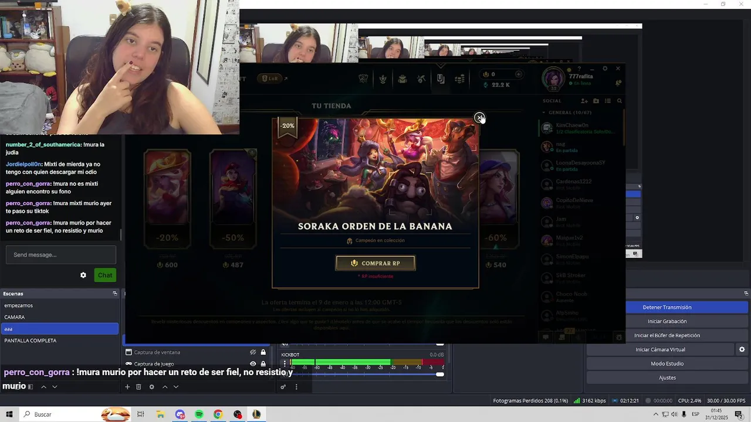Open the 777rafita profile avatar
Screen dimensions: 751x422
pos(553,79)
